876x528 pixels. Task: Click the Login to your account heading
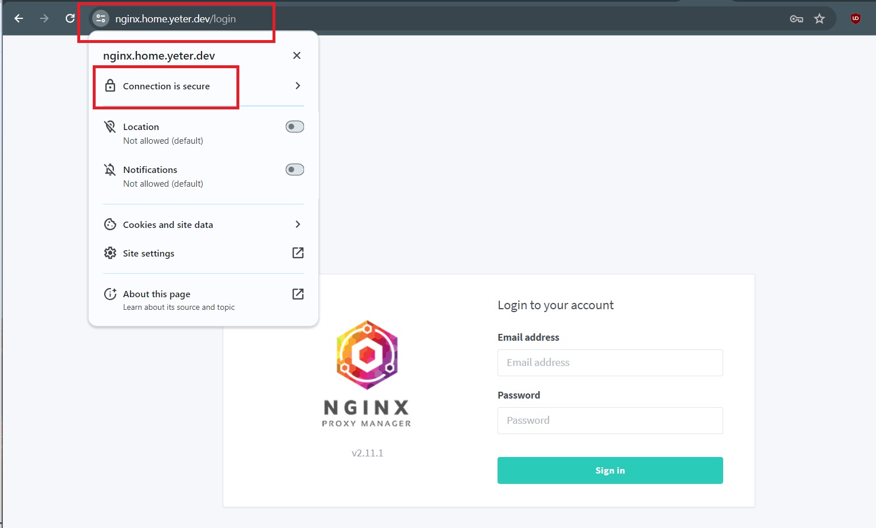(555, 305)
